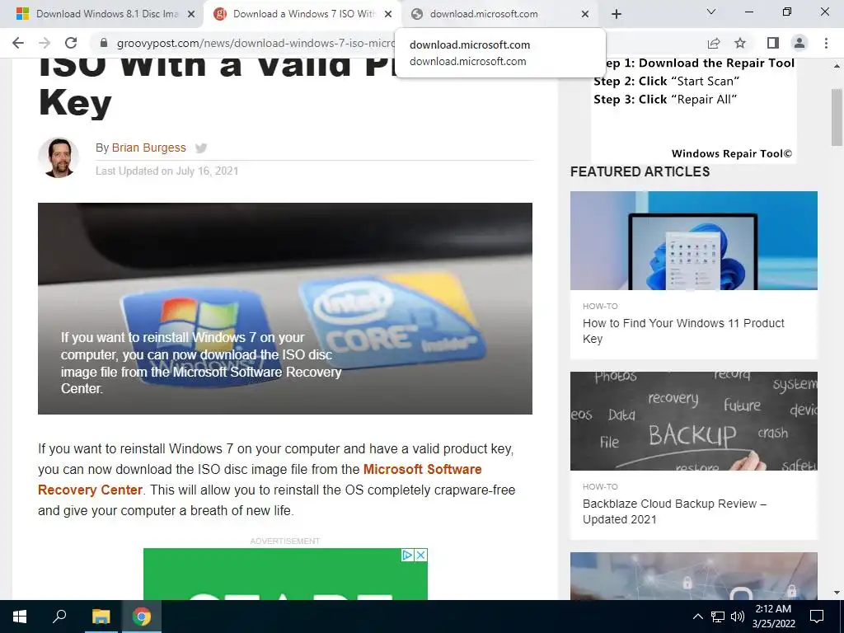Click the forward navigation arrow
This screenshot has height=633, width=844.
(x=45, y=43)
